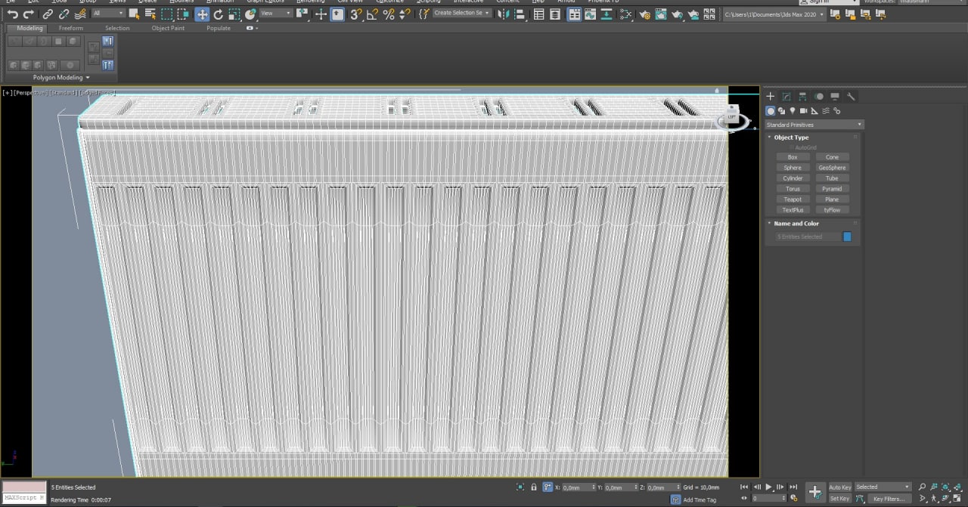Switch to the Selection ribbon tab

coord(117,28)
